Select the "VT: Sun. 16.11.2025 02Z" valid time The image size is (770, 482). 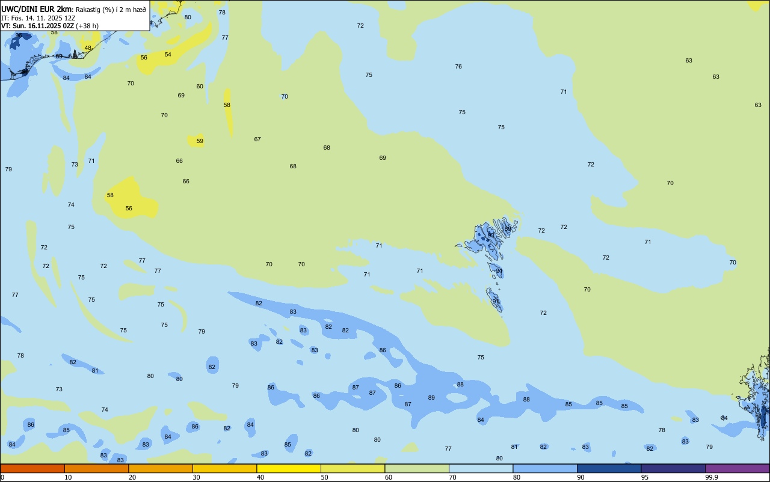37,26
